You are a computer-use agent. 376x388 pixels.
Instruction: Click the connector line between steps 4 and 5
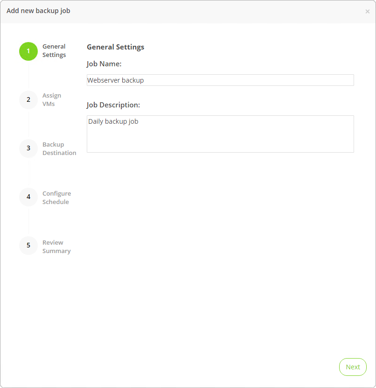tap(28, 221)
